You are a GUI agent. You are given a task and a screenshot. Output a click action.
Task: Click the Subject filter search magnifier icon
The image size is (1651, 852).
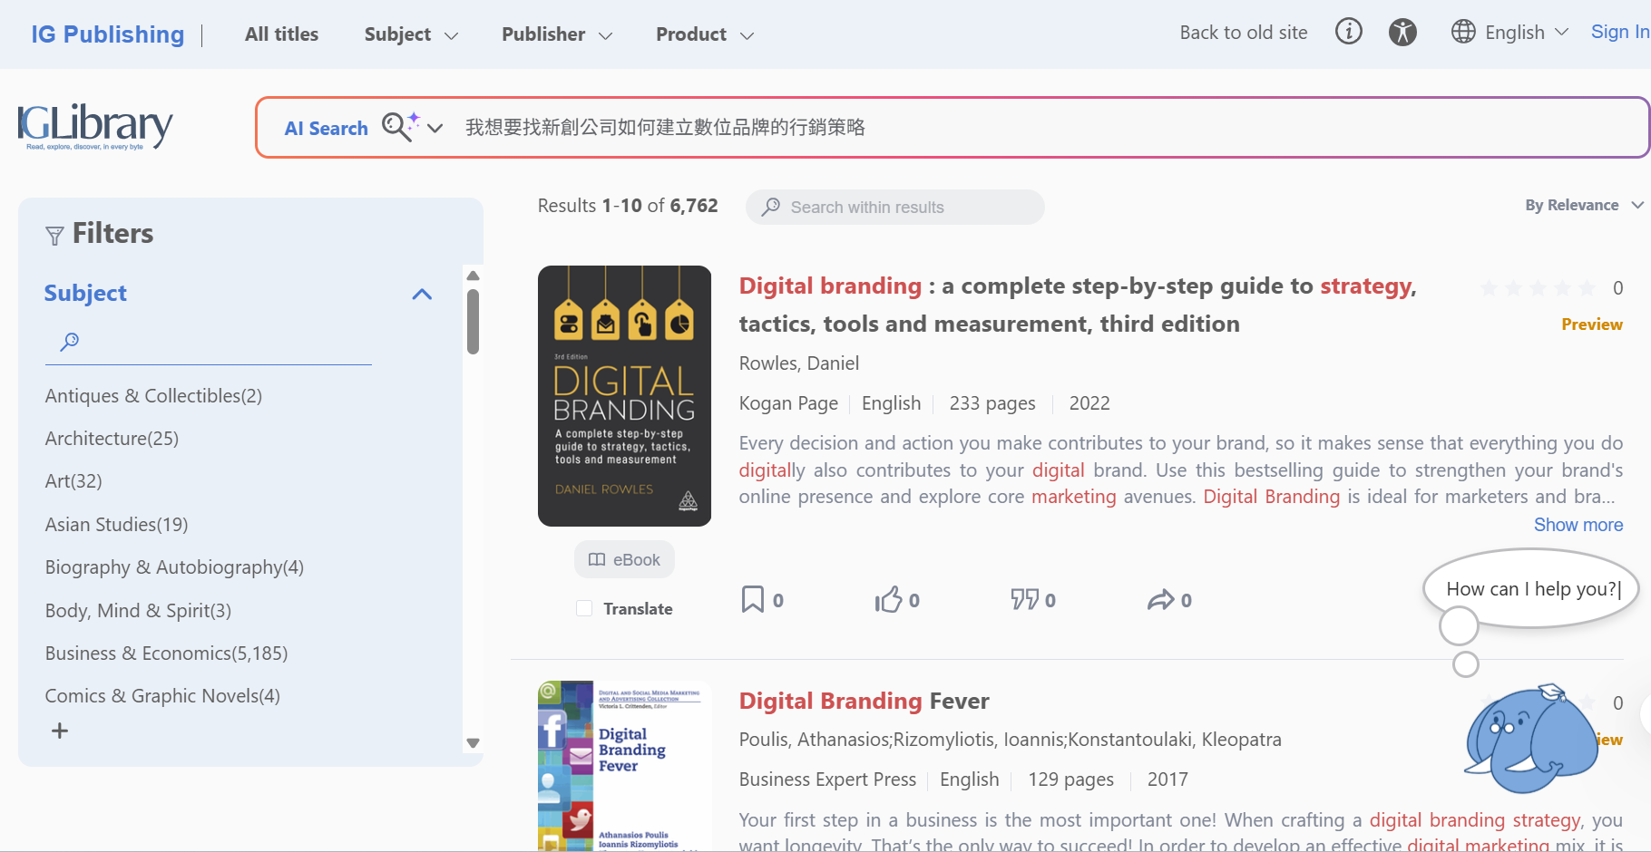coord(70,342)
